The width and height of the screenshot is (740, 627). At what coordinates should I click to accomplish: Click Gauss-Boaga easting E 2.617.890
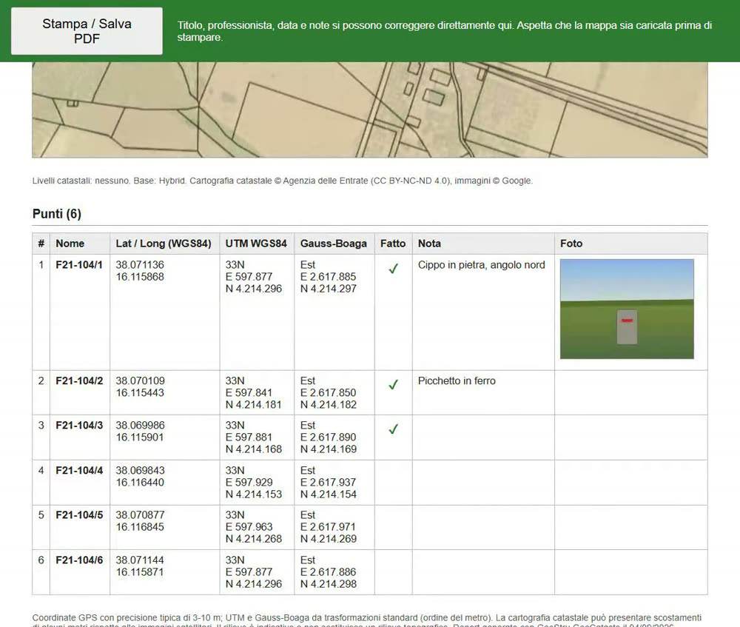coord(329,437)
